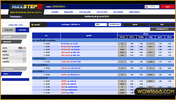Click the clock icon for the 01:30 match

tap(44, 61)
